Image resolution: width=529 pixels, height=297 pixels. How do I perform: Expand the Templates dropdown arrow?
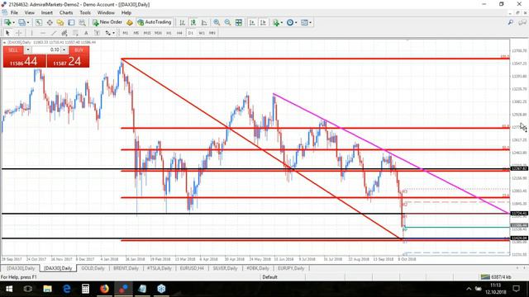point(311,22)
